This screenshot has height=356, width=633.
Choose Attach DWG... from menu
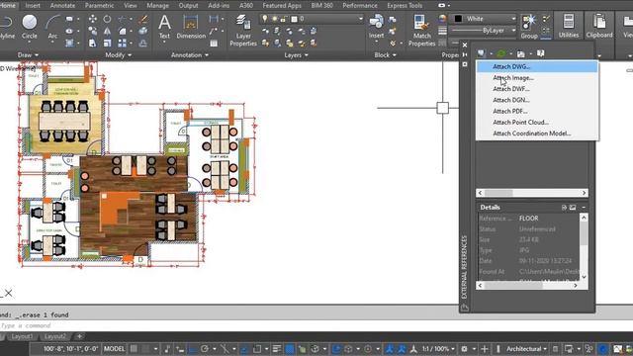[x=537, y=66]
